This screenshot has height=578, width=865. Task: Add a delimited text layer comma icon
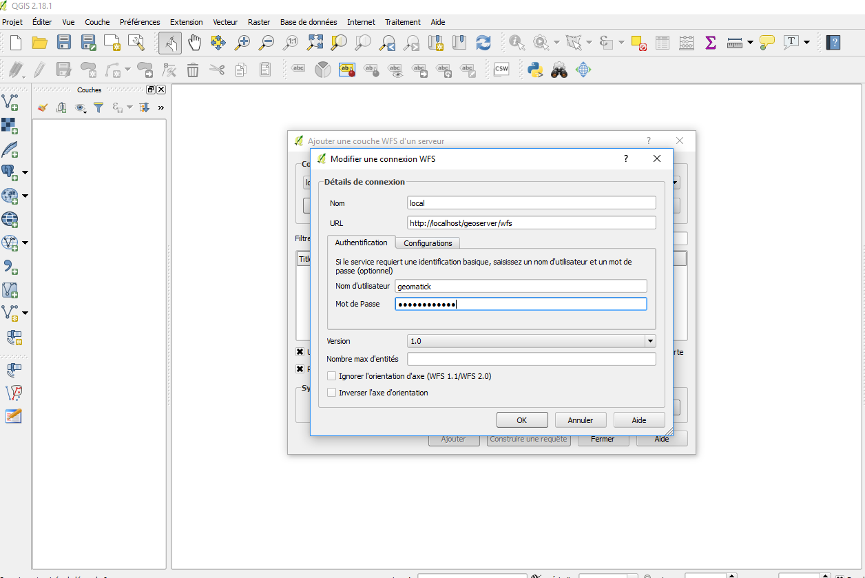coord(10,267)
